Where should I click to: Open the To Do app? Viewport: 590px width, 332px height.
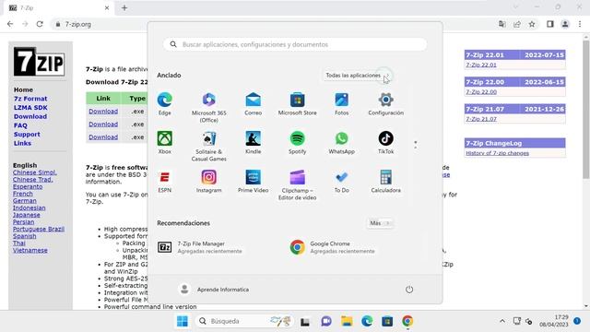coord(342,182)
